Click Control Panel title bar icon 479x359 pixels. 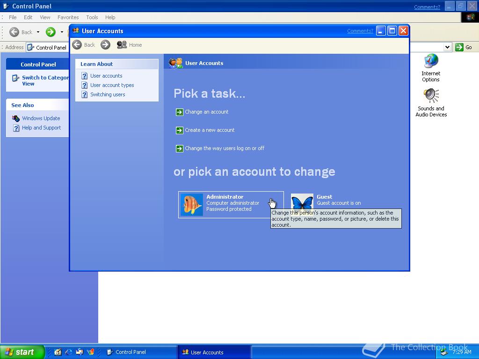coord(6,6)
